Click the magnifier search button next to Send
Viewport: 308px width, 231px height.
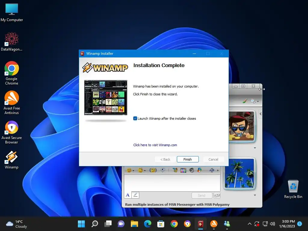(x=217, y=195)
